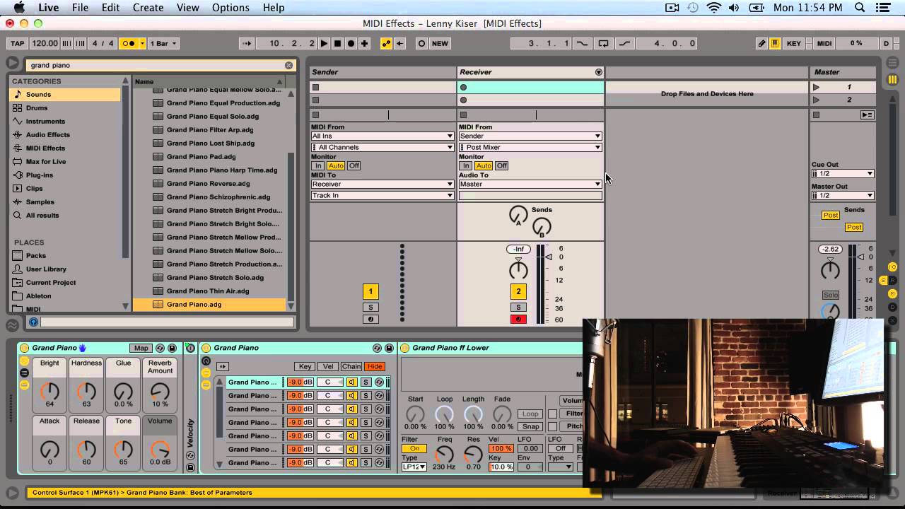Click the Punch-Out switch
Image resolution: width=905 pixels, height=509 pixels.
tap(625, 43)
